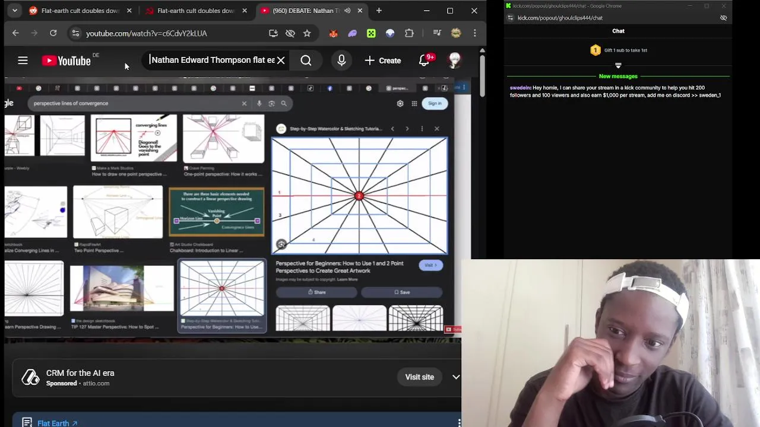The image size is (760, 427).
Task: Go to the YouTube home logo
Action: pyautogui.click(x=66, y=60)
